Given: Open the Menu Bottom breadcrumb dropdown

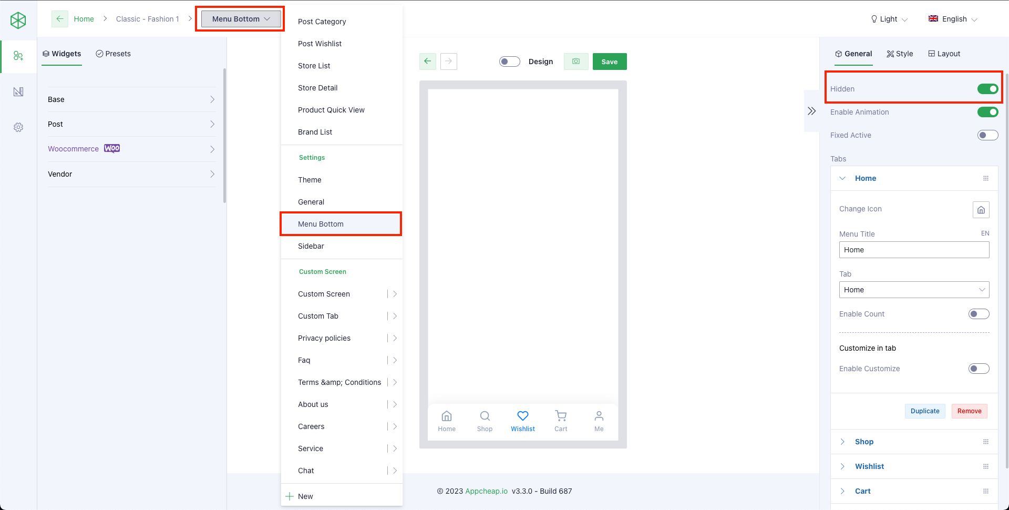Looking at the screenshot, I should tap(240, 18).
